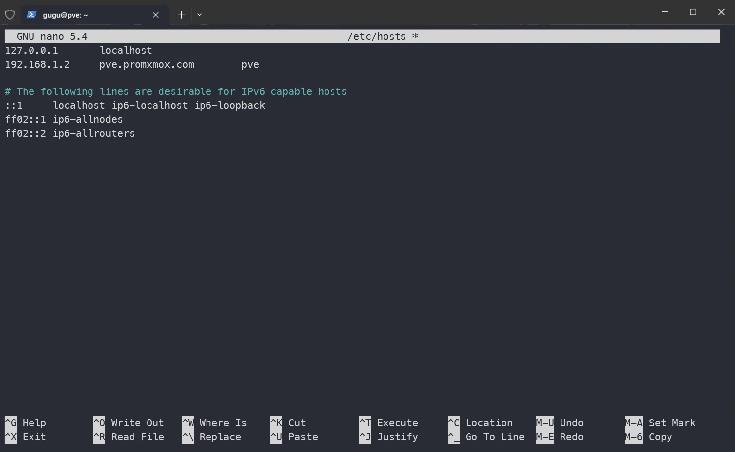
Task: Open a new terminal tab with the plus button
Action: (x=181, y=15)
